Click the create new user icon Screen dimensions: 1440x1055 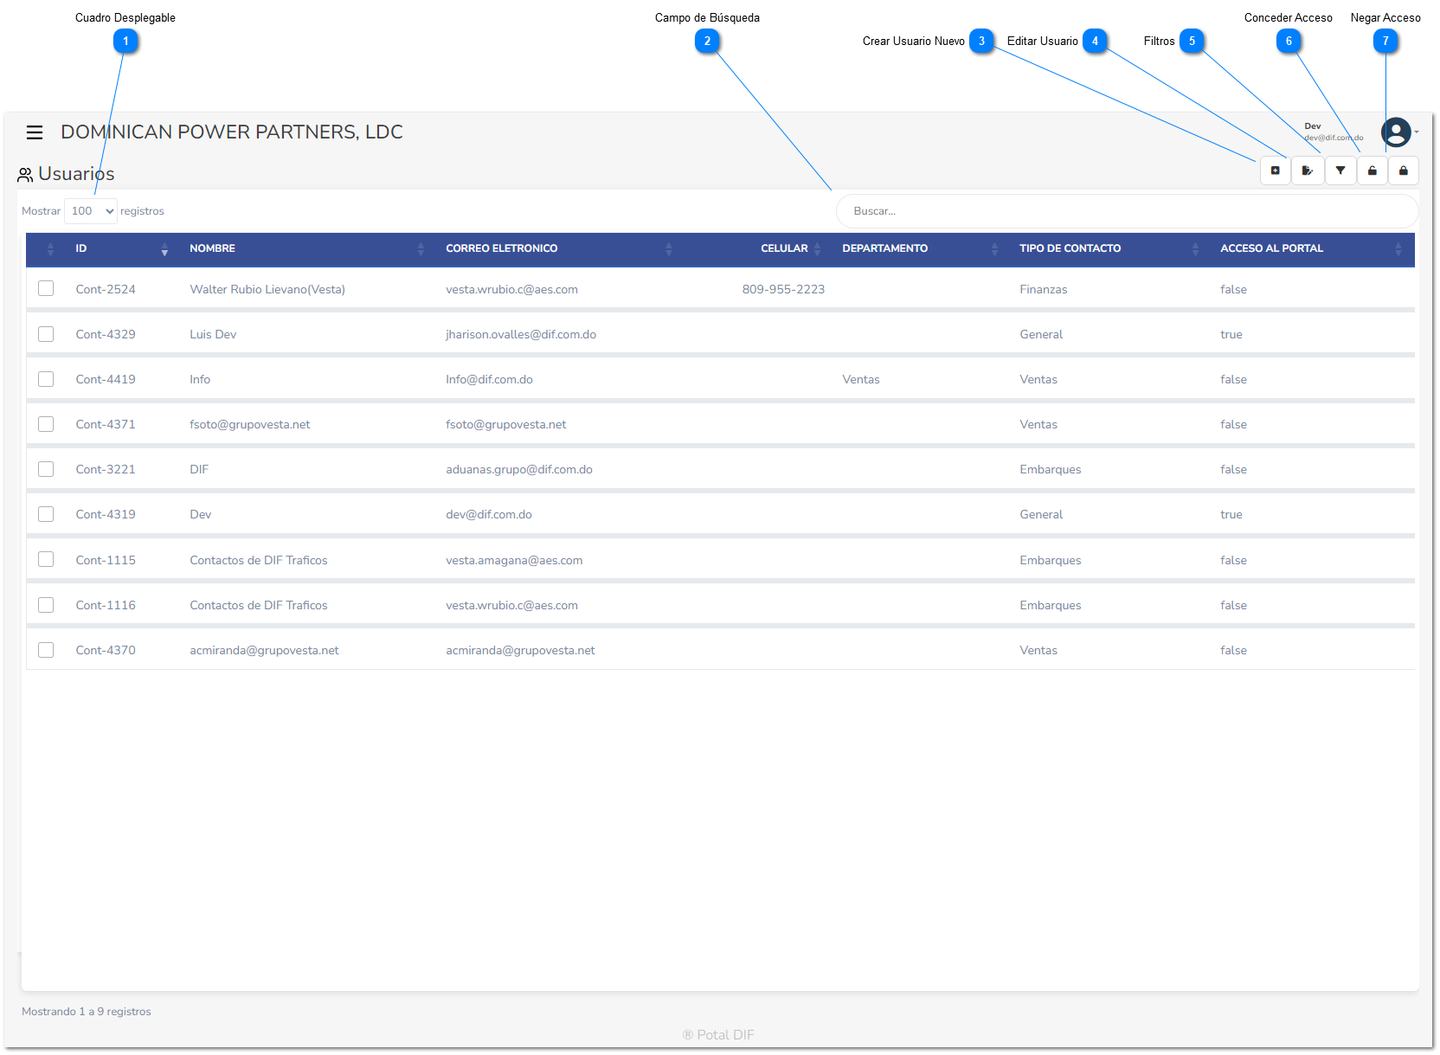pos(1275,170)
